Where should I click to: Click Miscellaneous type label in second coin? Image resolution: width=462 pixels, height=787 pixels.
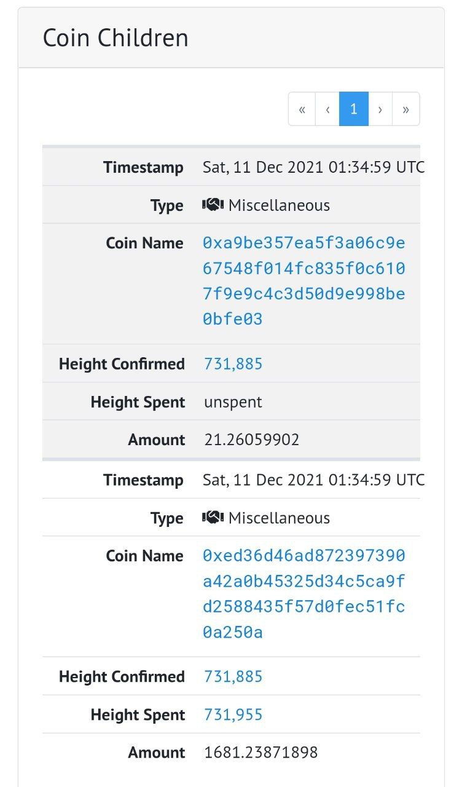pyautogui.click(x=279, y=518)
